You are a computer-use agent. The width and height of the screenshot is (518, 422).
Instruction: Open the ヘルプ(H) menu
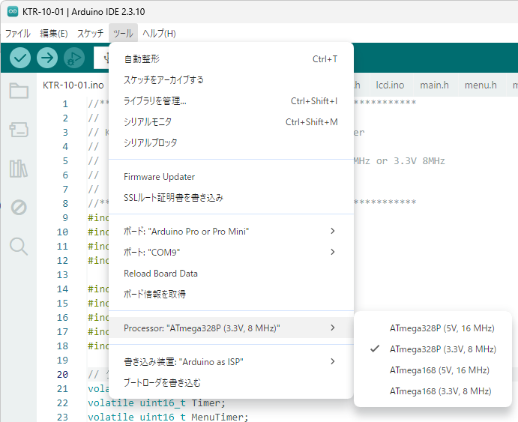coord(159,33)
